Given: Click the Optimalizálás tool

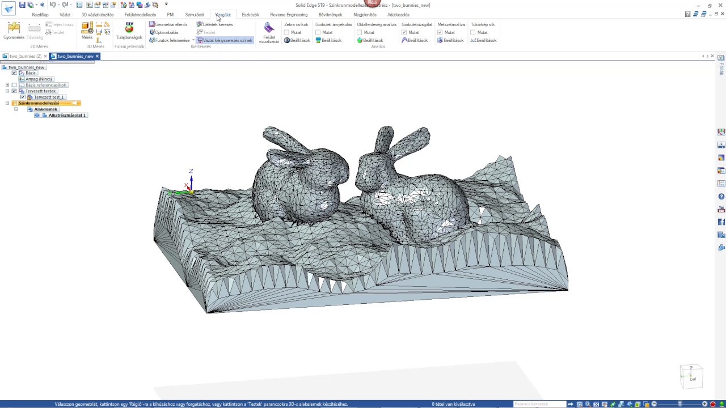Looking at the screenshot, I should 164,32.
